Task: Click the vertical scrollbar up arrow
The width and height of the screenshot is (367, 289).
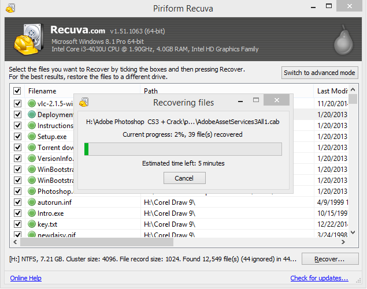Action: coord(353,89)
